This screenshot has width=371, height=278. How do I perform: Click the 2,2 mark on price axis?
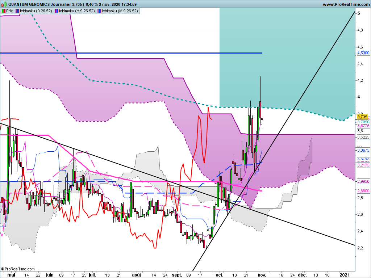click(x=360, y=248)
